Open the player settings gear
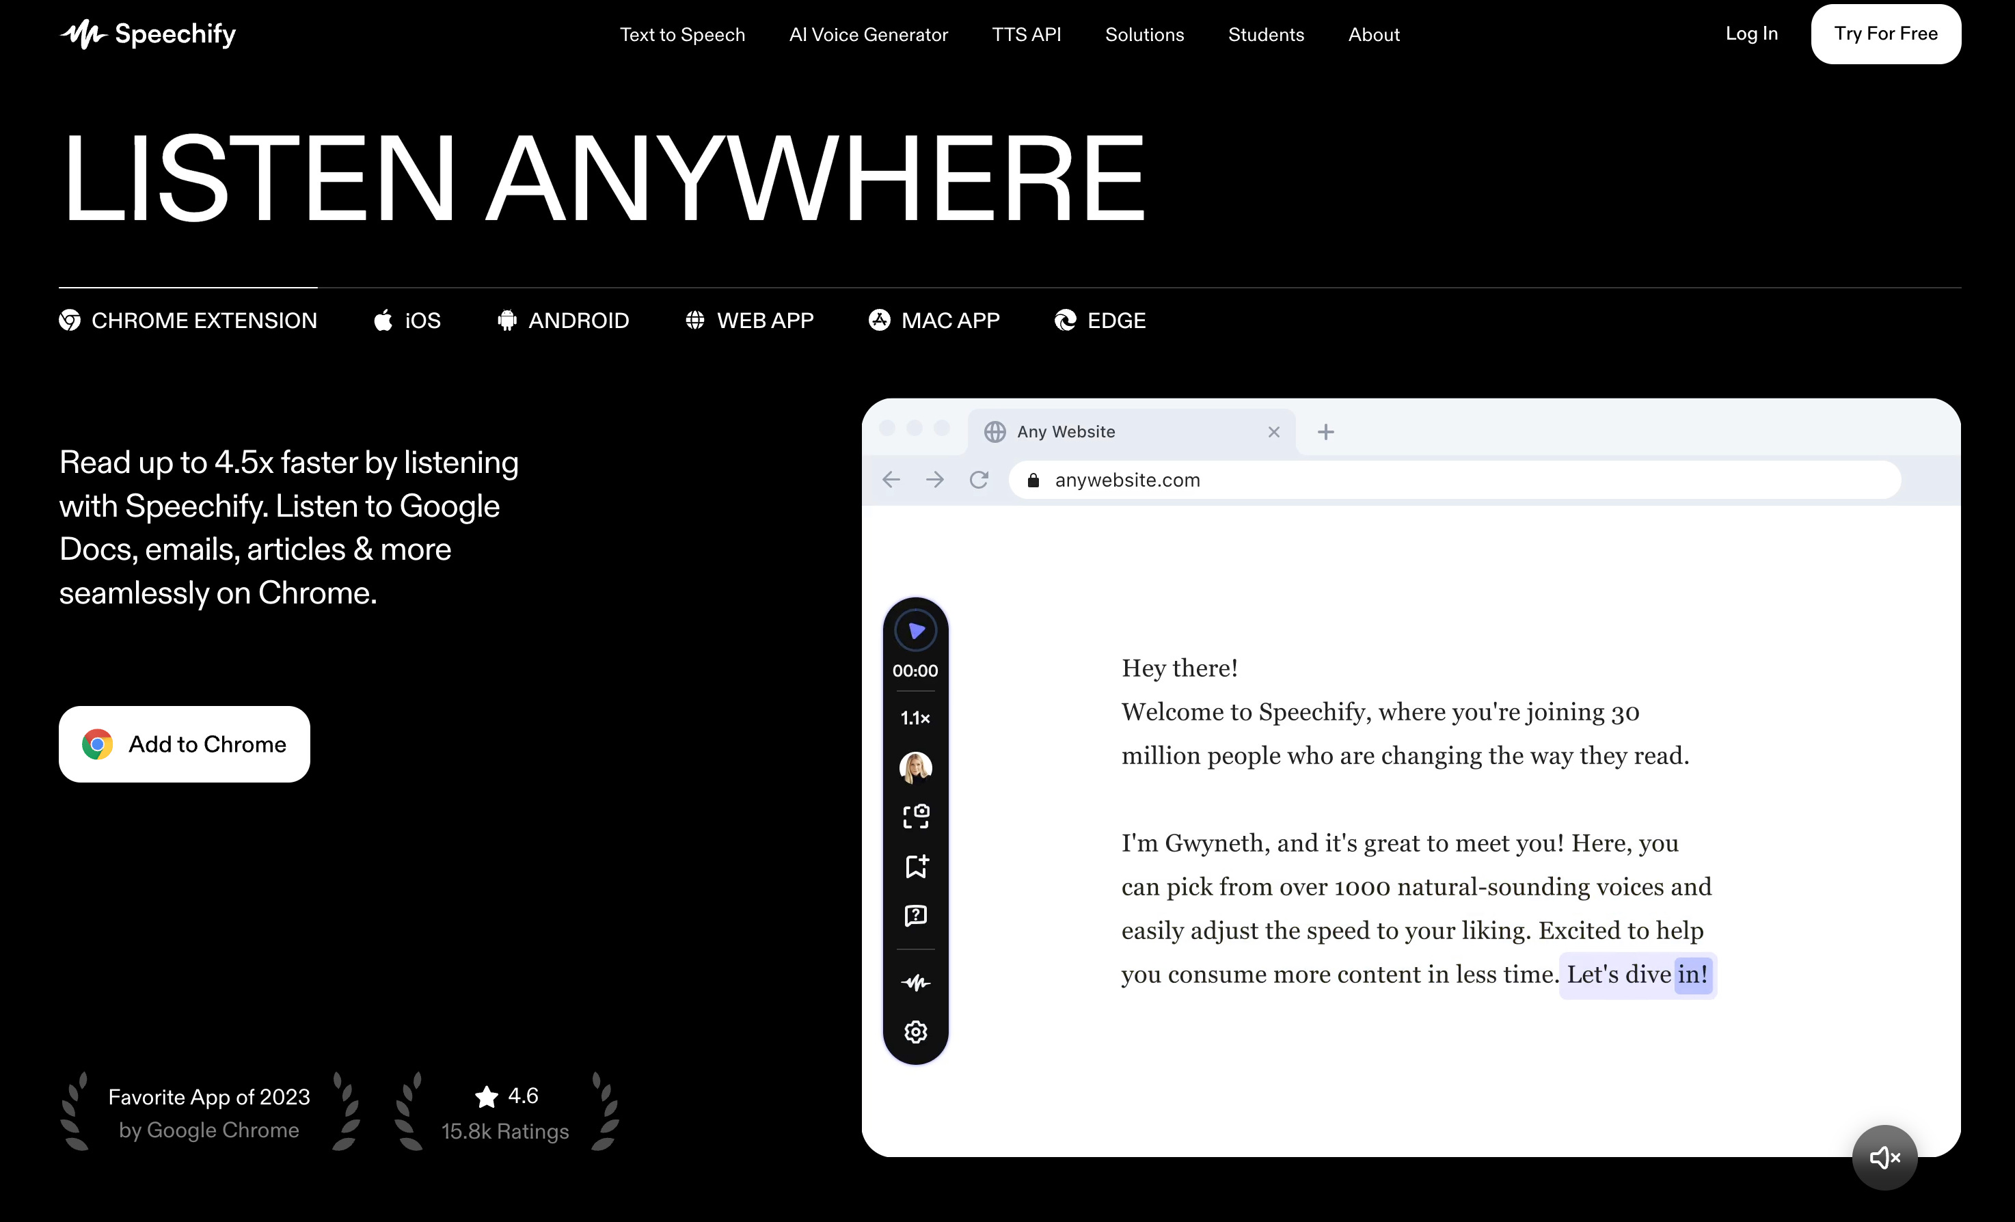2015x1222 pixels. point(915,1031)
